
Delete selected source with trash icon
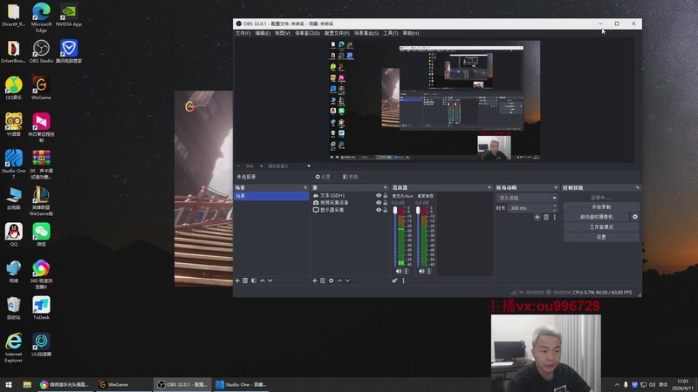click(323, 280)
